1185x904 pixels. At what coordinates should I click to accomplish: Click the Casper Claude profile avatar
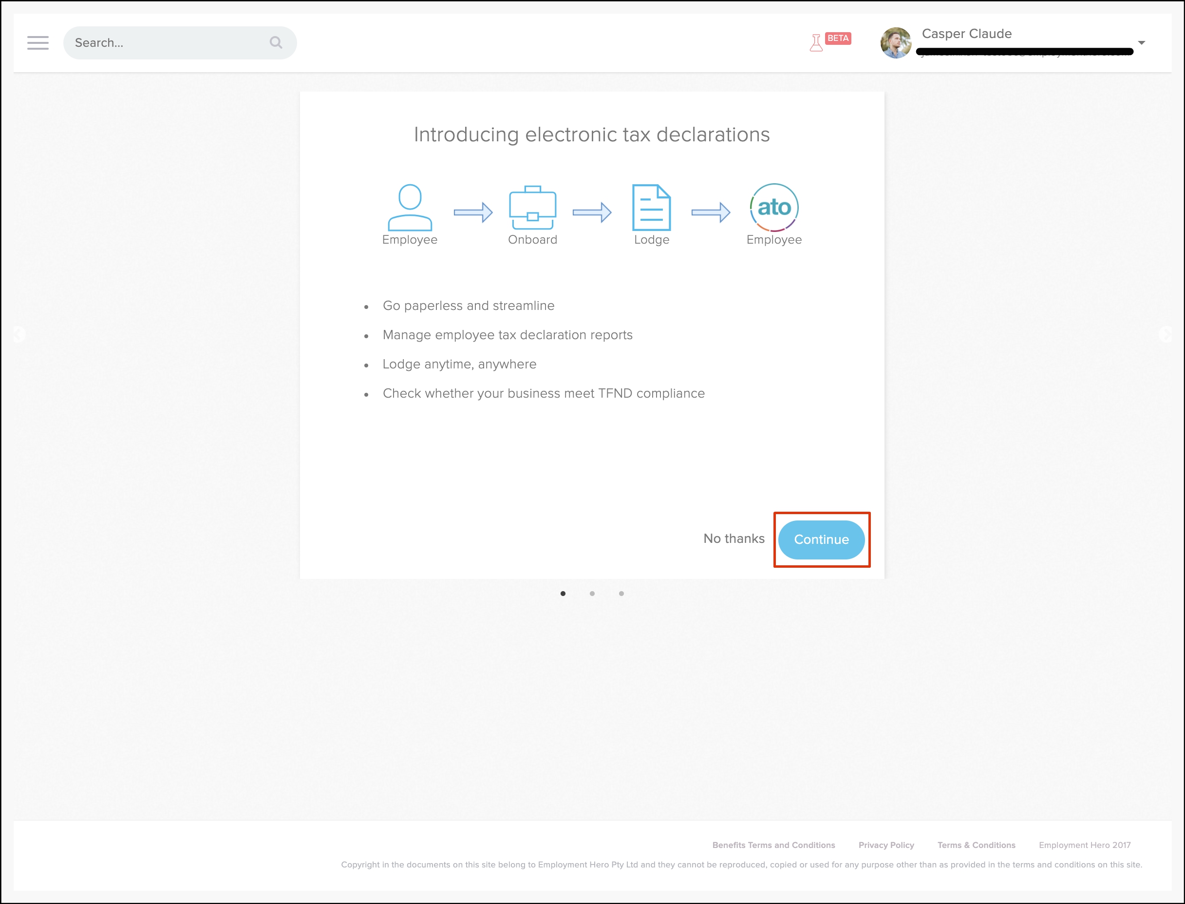(x=895, y=42)
